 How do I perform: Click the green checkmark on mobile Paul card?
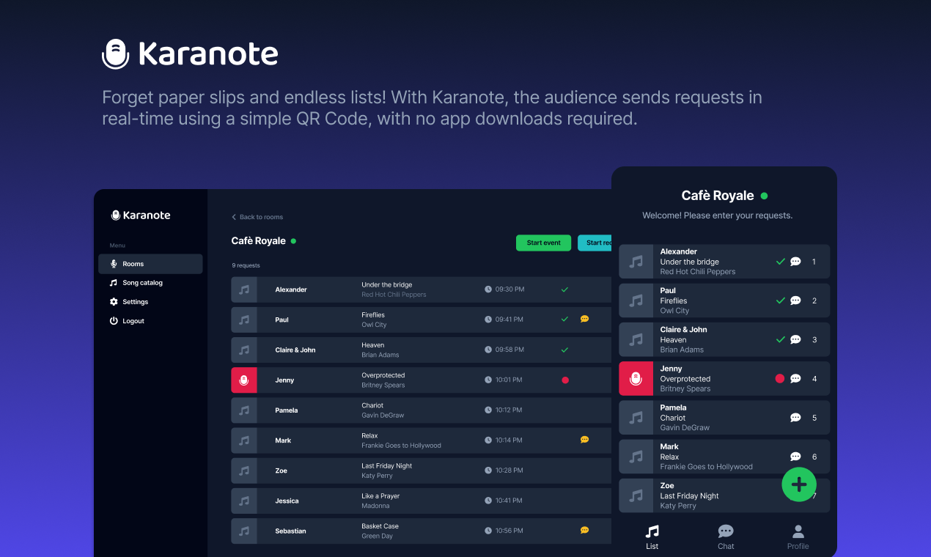780,300
